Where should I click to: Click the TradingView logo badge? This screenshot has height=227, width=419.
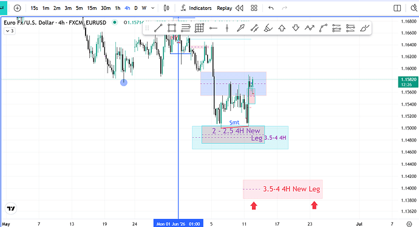(x=11, y=209)
